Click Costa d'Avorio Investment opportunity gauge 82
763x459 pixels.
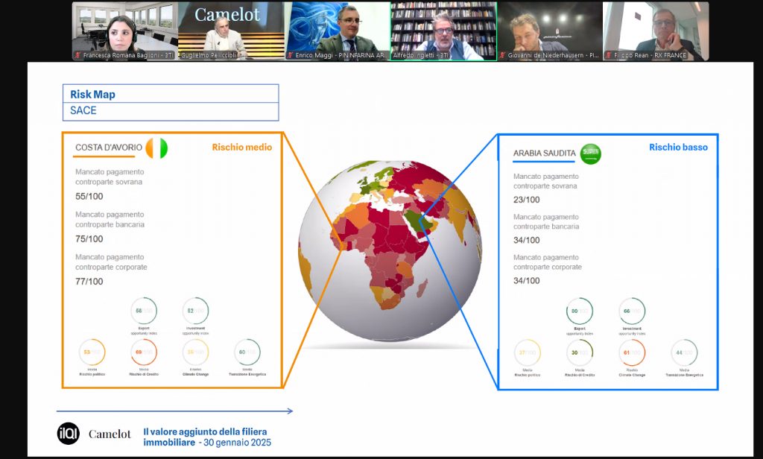coord(195,311)
